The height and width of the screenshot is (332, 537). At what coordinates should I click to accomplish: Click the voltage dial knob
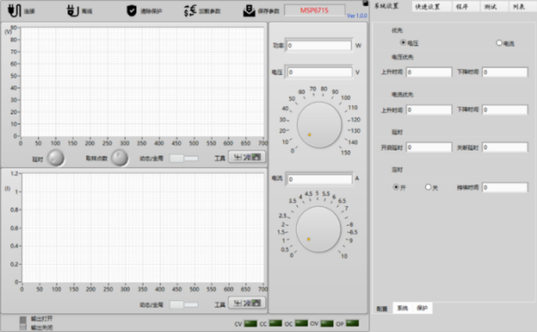tap(319, 125)
